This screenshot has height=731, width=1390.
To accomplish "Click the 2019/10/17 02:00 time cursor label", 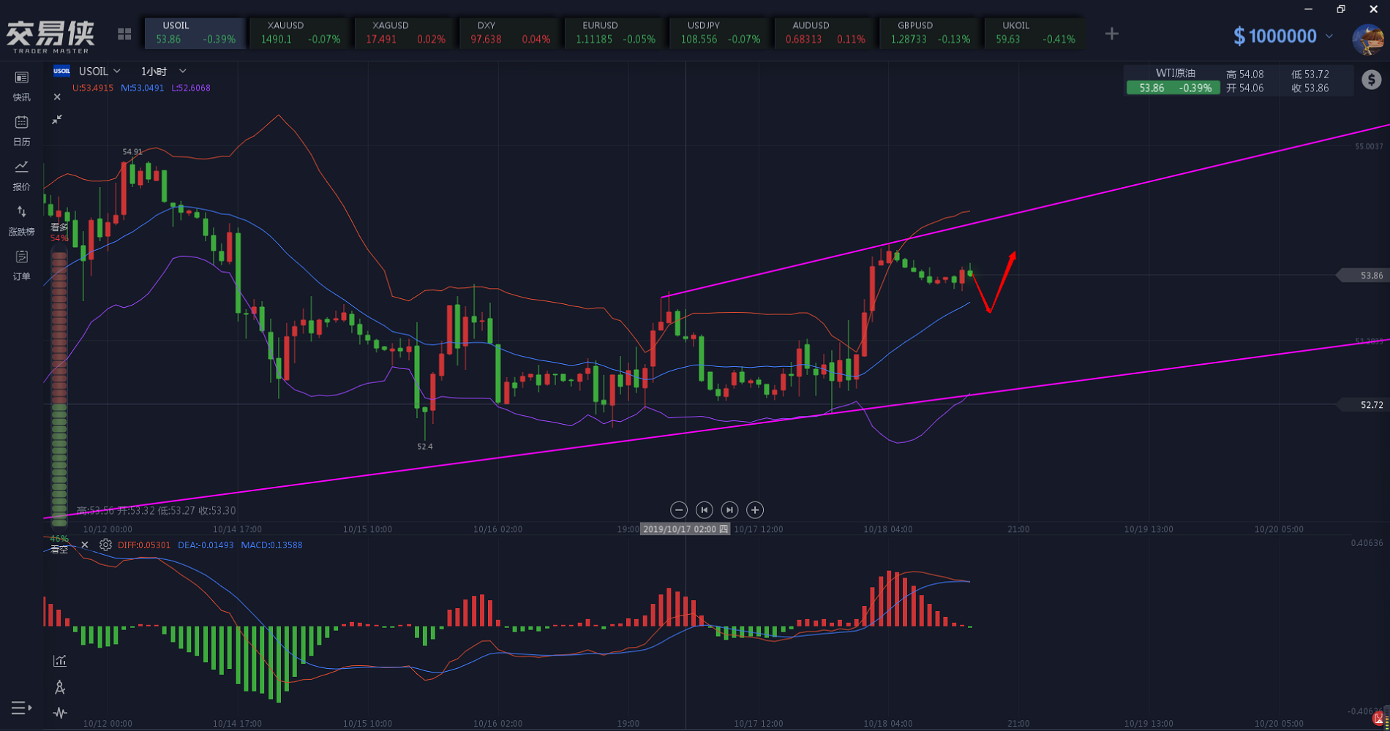I will click(x=685, y=529).
